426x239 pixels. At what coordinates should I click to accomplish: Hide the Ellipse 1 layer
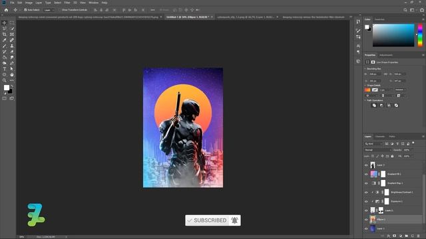click(x=366, y=220)
